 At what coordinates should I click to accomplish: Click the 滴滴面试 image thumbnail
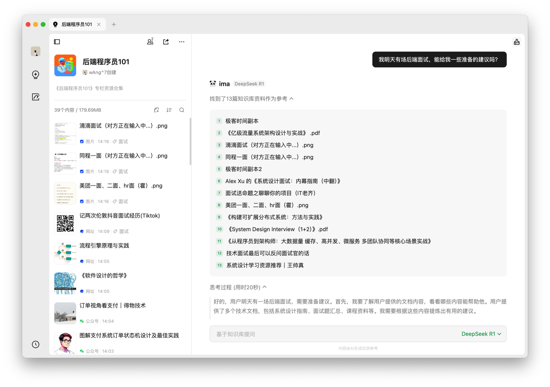pyautogui.click(x=65, y=133)
